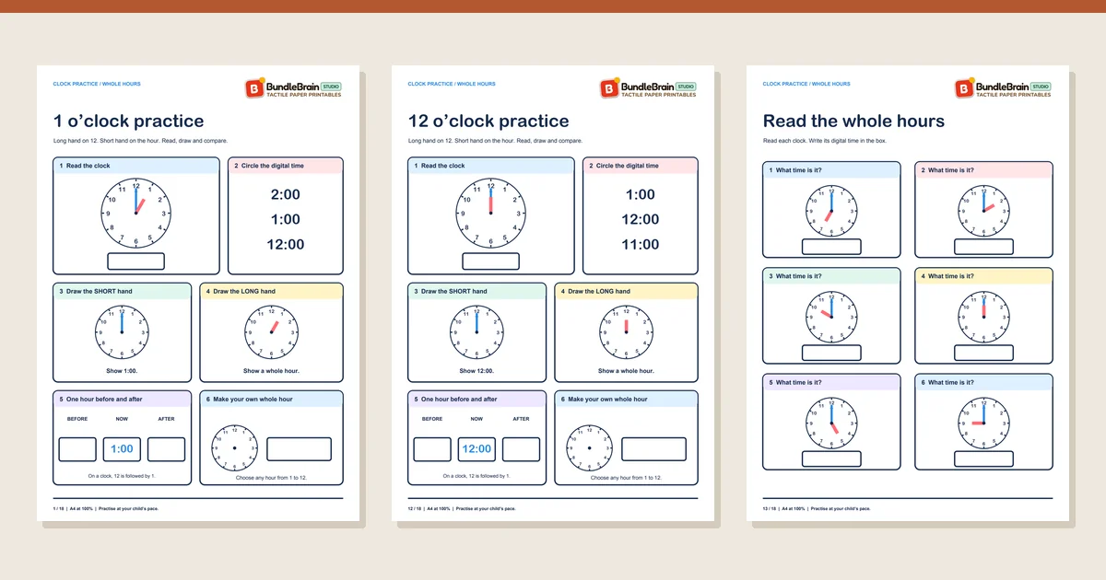This screenshot has width=1106, height=580.
Task: Click the Draw the SHORT hand clock on the 1 o'clock page
Action: click(122, 332)
